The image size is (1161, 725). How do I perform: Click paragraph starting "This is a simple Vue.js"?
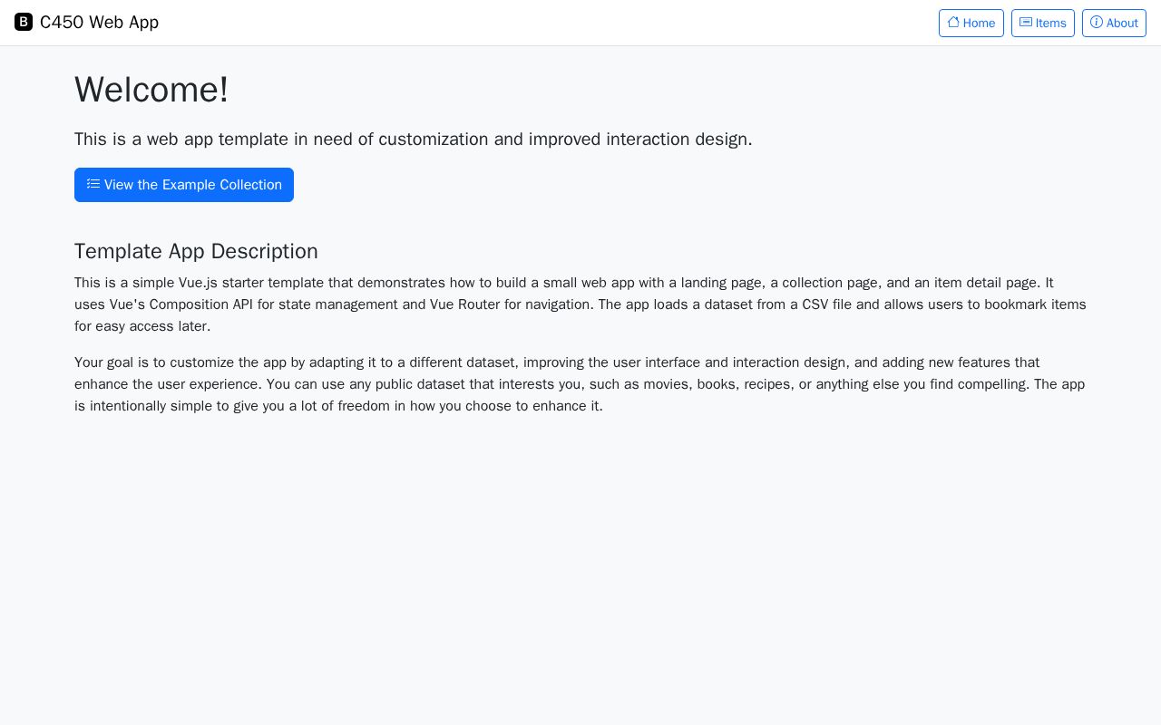580,304
